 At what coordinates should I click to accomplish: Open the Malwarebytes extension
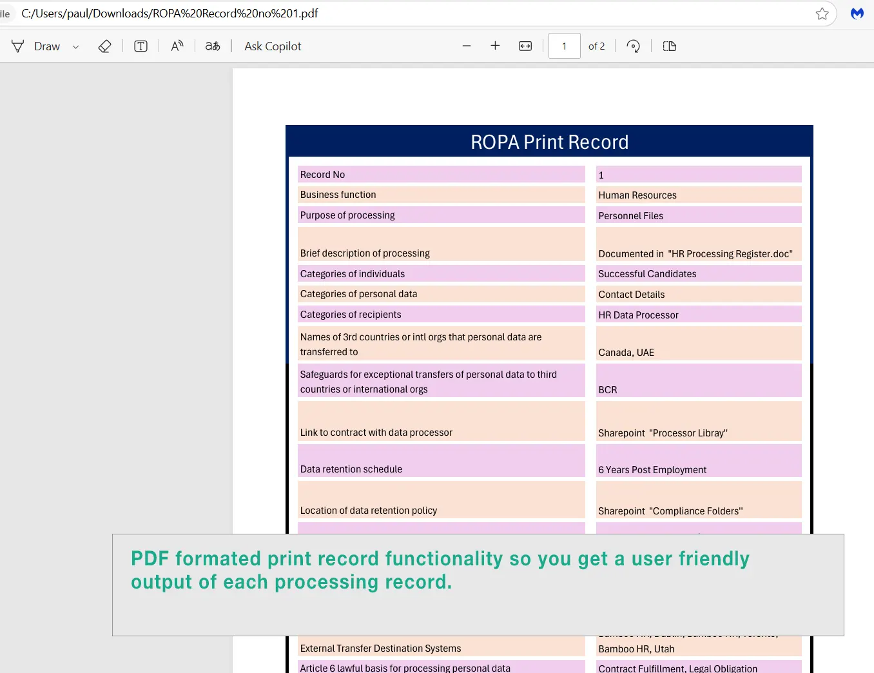point(857,13)
